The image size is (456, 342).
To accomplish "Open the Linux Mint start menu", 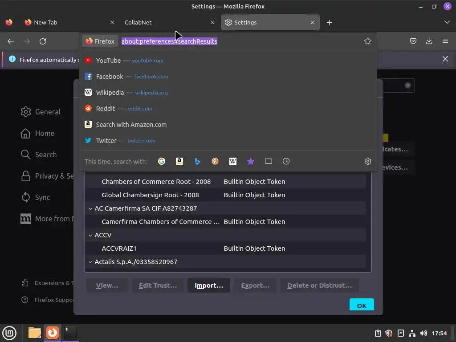I will click(10, 333).
